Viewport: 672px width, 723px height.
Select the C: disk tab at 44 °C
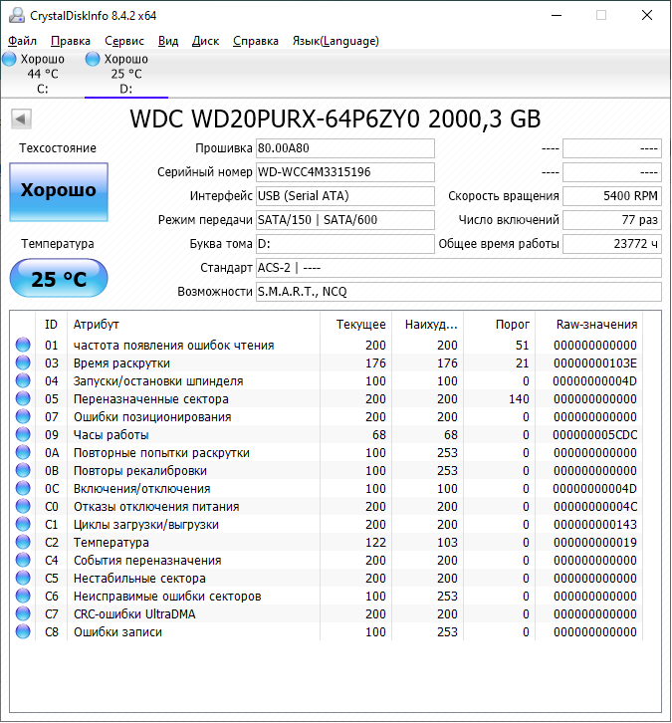42,74
